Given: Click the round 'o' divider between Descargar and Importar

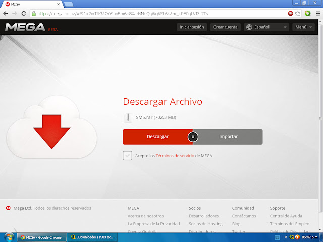Looking at the screenshot, I should [193, 137].
